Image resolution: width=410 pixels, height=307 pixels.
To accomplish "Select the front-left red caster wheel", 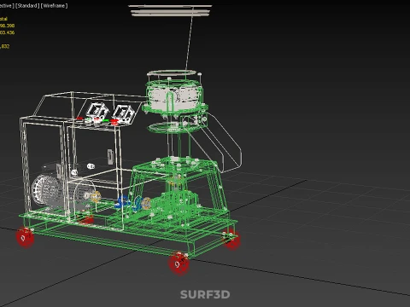I will 25,237.
